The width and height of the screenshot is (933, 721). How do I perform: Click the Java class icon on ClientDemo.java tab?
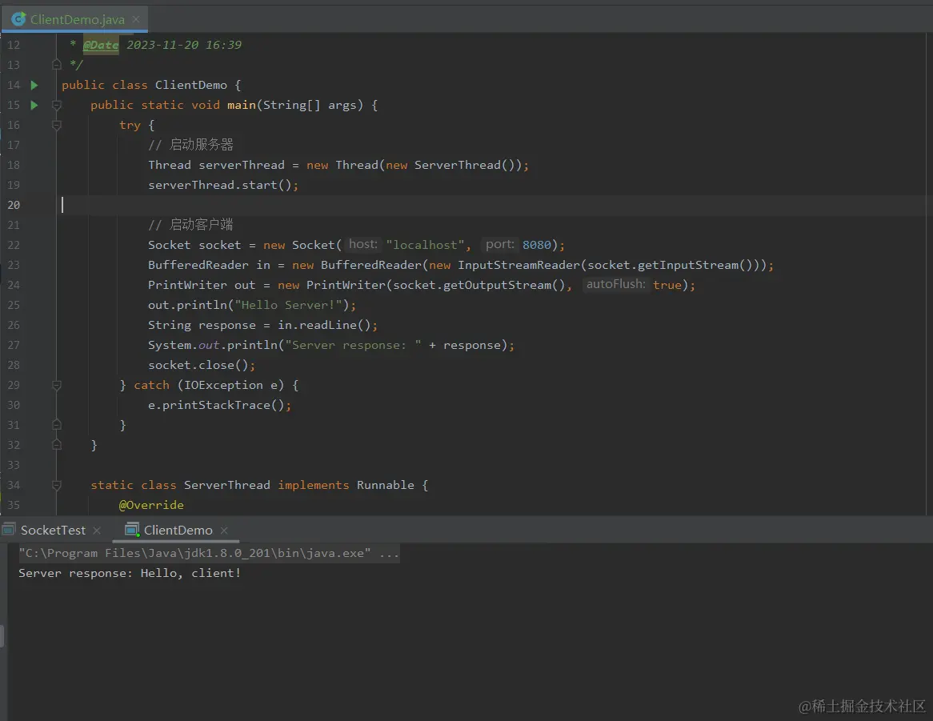18,20
